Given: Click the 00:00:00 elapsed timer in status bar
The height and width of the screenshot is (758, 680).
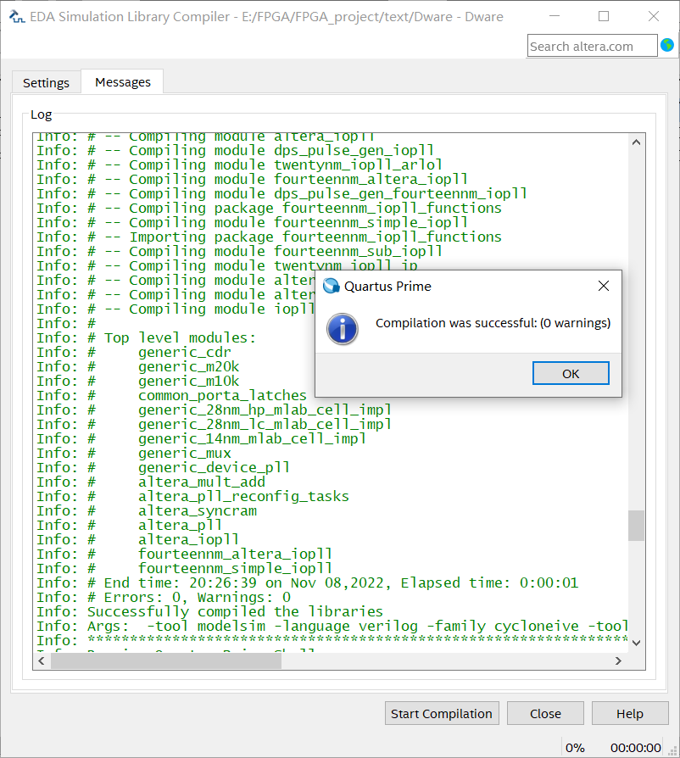Looking at the screenshot, I should click(x=636, y=748).
